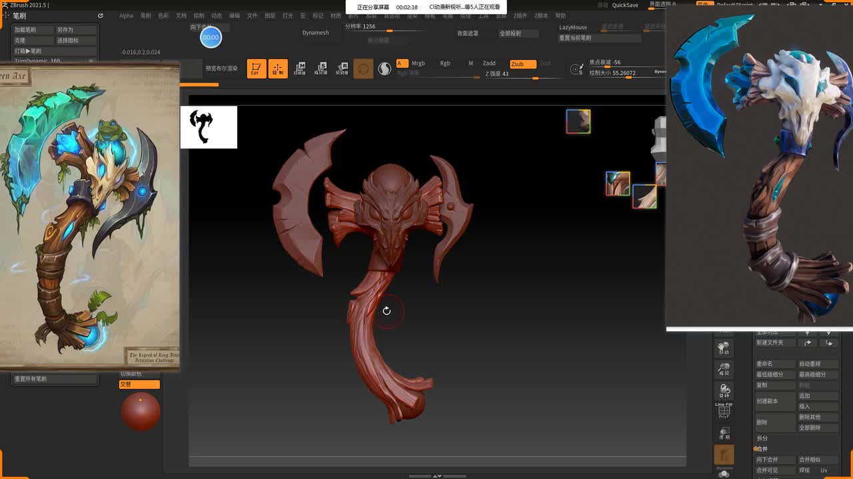Click 重置当前笔刷 reset current brush

(x=599, y=38)
